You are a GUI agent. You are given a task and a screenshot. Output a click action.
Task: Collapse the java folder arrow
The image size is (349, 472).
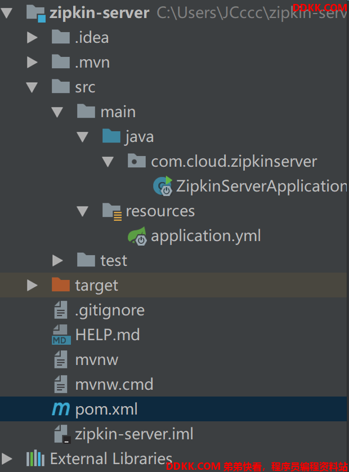[x=82, y=137]
